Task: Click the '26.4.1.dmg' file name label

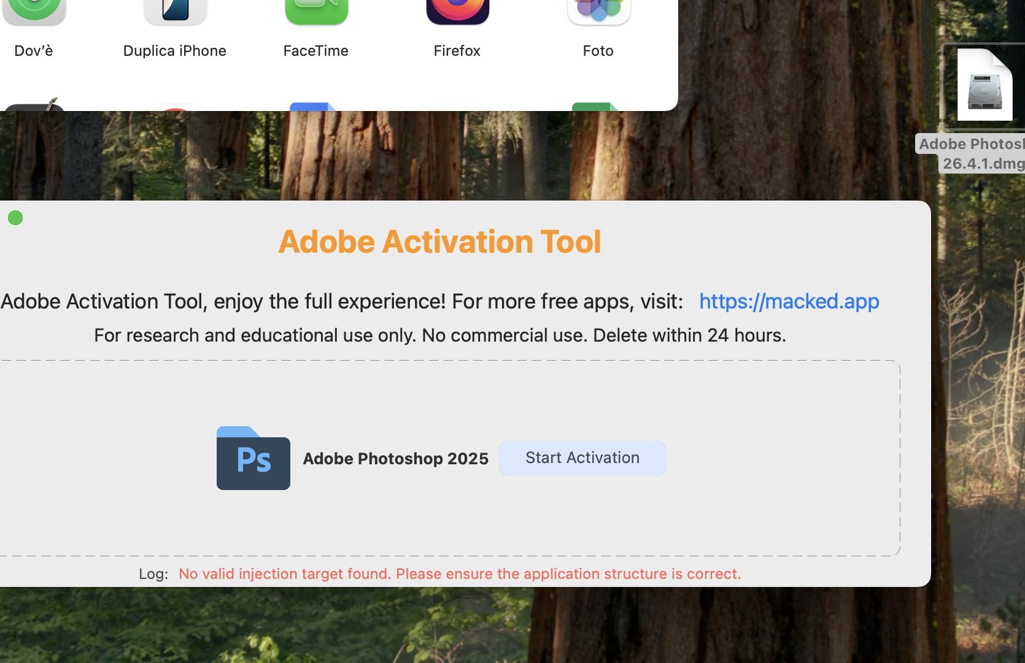Action: [x=983, y=164]
